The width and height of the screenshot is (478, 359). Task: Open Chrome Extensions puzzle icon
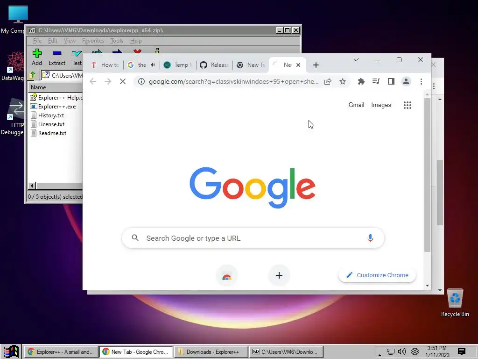pos(361,81)
